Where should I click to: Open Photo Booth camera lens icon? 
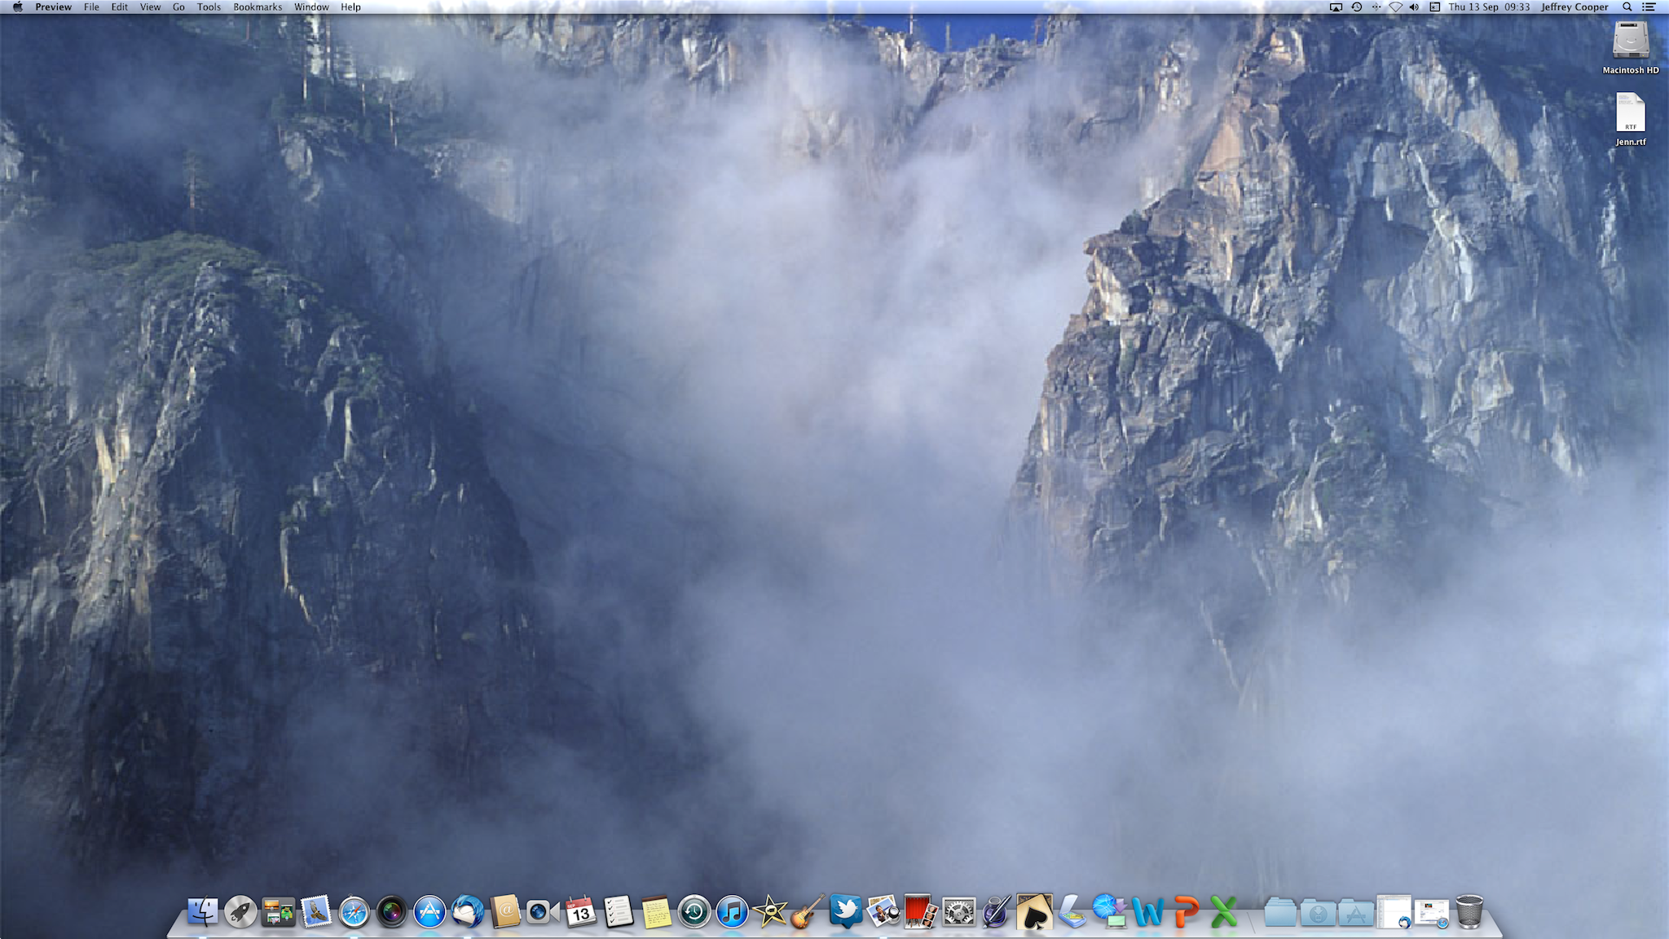click(392, 911)
